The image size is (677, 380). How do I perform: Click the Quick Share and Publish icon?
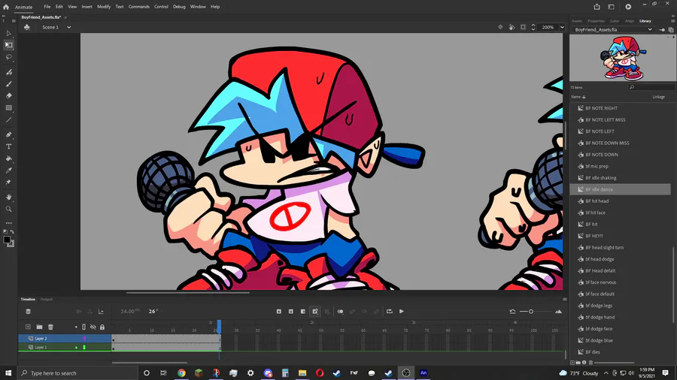coord(597,7)
